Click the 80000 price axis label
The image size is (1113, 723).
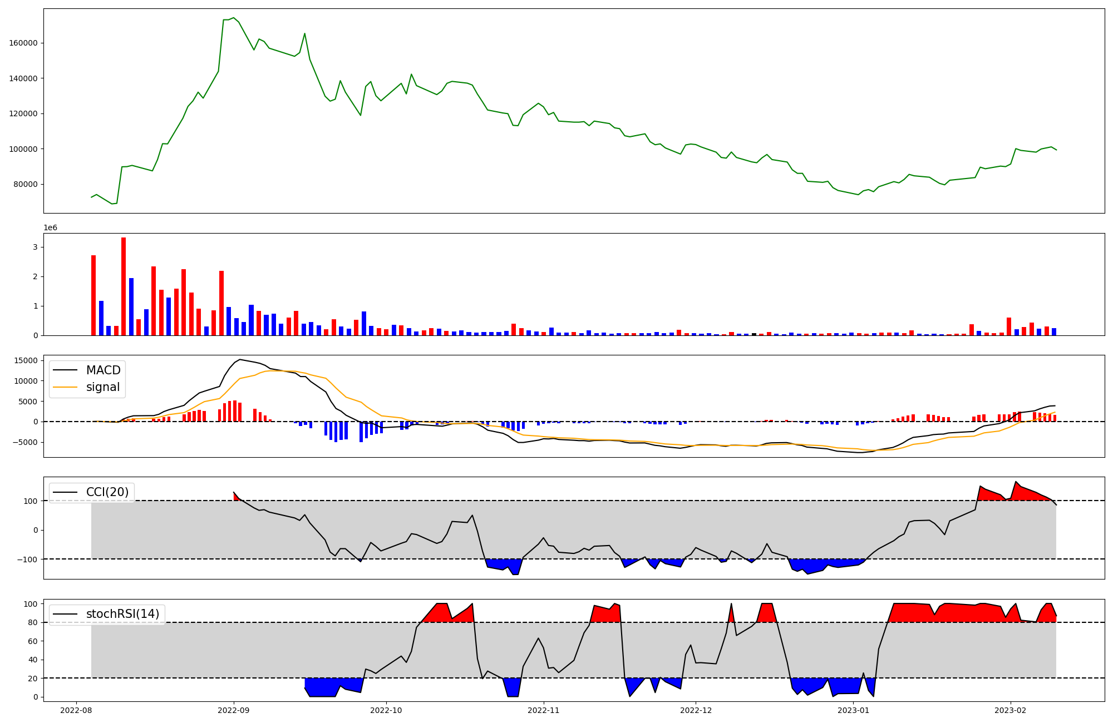click(x=26, y=185)
